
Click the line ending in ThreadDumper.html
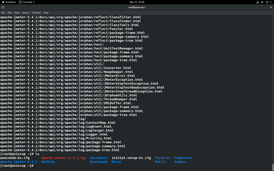click(68, 99)
